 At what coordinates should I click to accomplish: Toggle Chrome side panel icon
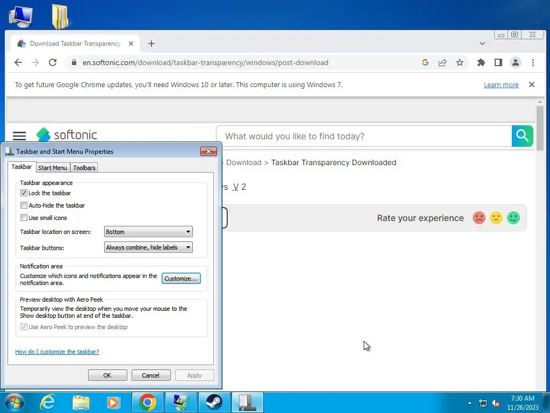click(498, 62)
